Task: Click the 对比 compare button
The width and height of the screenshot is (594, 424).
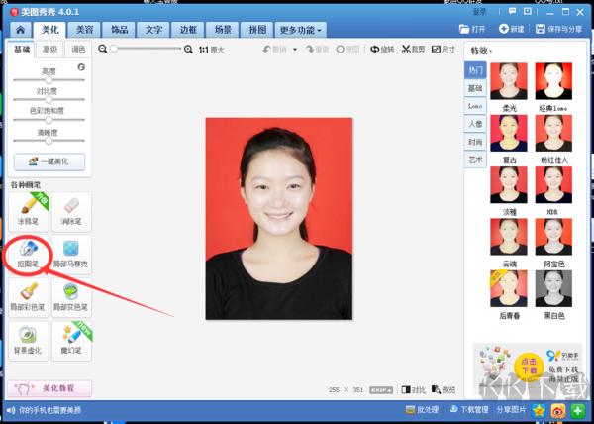Action: pyautogui.click(x=413, y=390)
